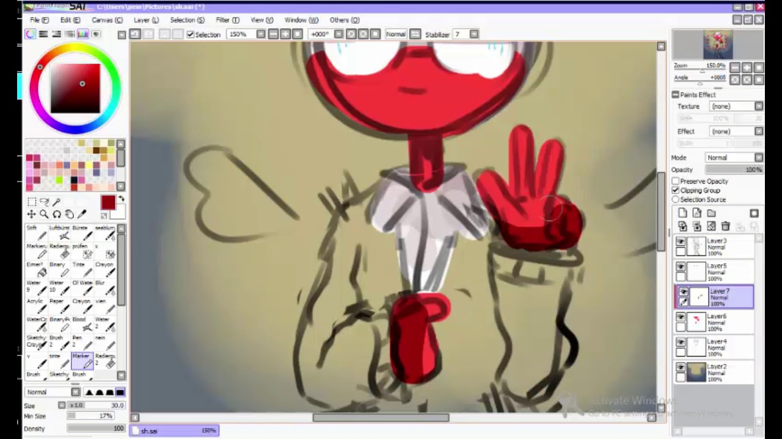Hide Layer5 visibility
This screenshot has height=439, width=782.
point(681,267)
